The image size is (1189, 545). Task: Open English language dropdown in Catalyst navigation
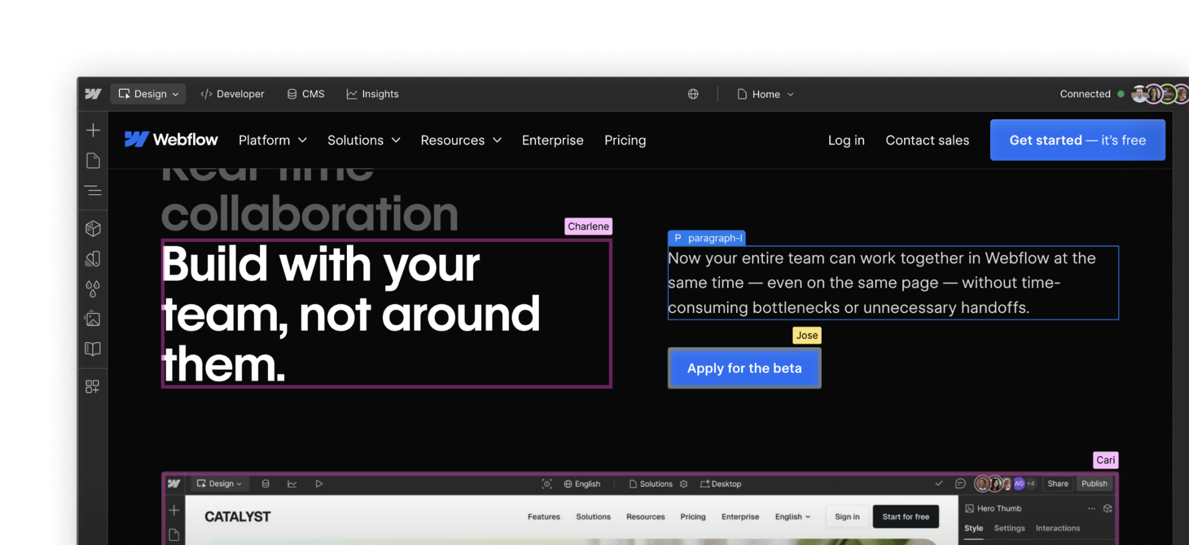click(x=793, y=517)
